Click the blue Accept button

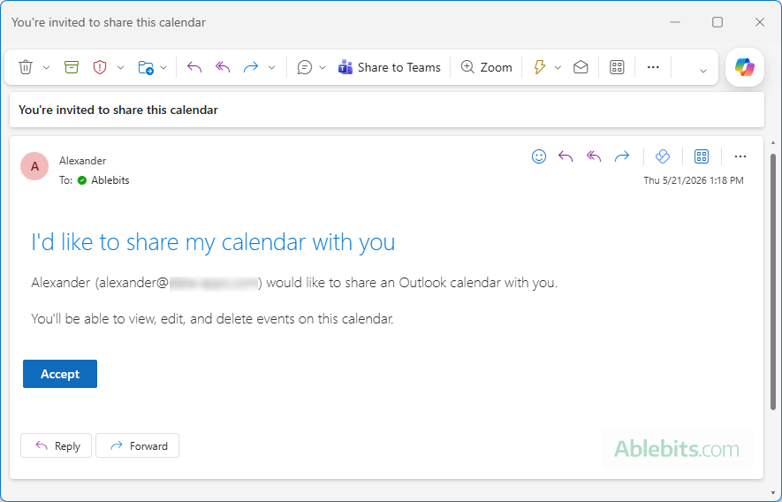pyautogui.click(x=60, y=374)
